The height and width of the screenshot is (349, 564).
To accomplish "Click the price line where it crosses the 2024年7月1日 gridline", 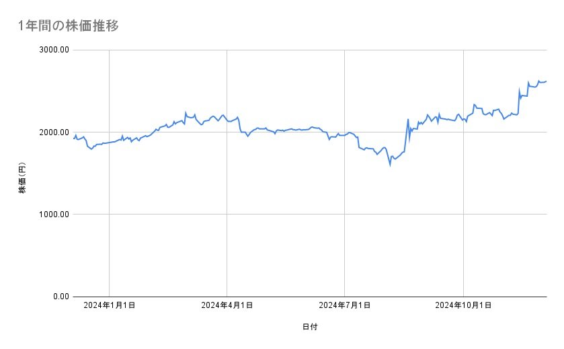I will [x=345, y=134].
